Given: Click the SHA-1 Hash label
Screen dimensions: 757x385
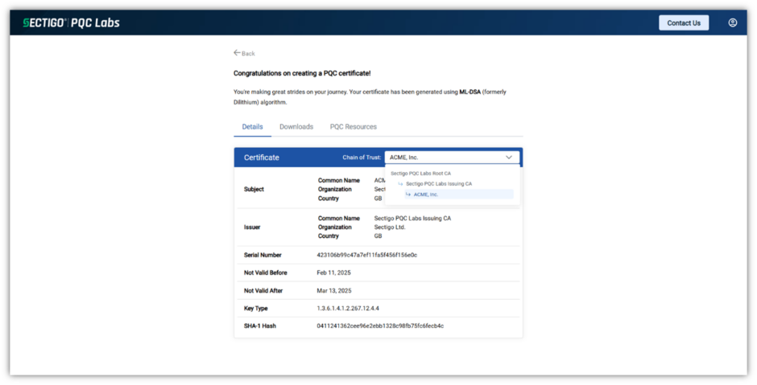Looking at the screenshot, I should [x=260, y=326].
